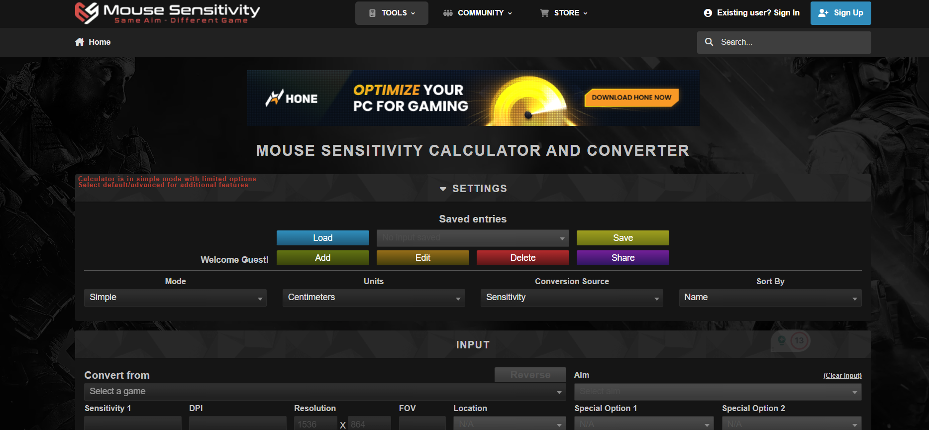
Task: Open the Mode dropdown set to Simple
Action: (175, 298)
